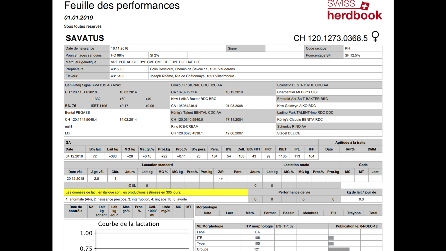This screenshot has height=251, width=446.
Task: Select the ISET value 1135 cell
Action: pos(282,156)
